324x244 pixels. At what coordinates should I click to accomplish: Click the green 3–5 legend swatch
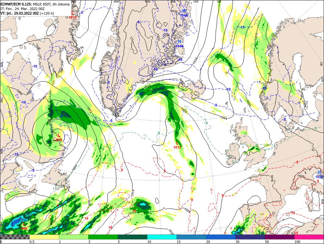pyautogui.click(x=103, y=237)
